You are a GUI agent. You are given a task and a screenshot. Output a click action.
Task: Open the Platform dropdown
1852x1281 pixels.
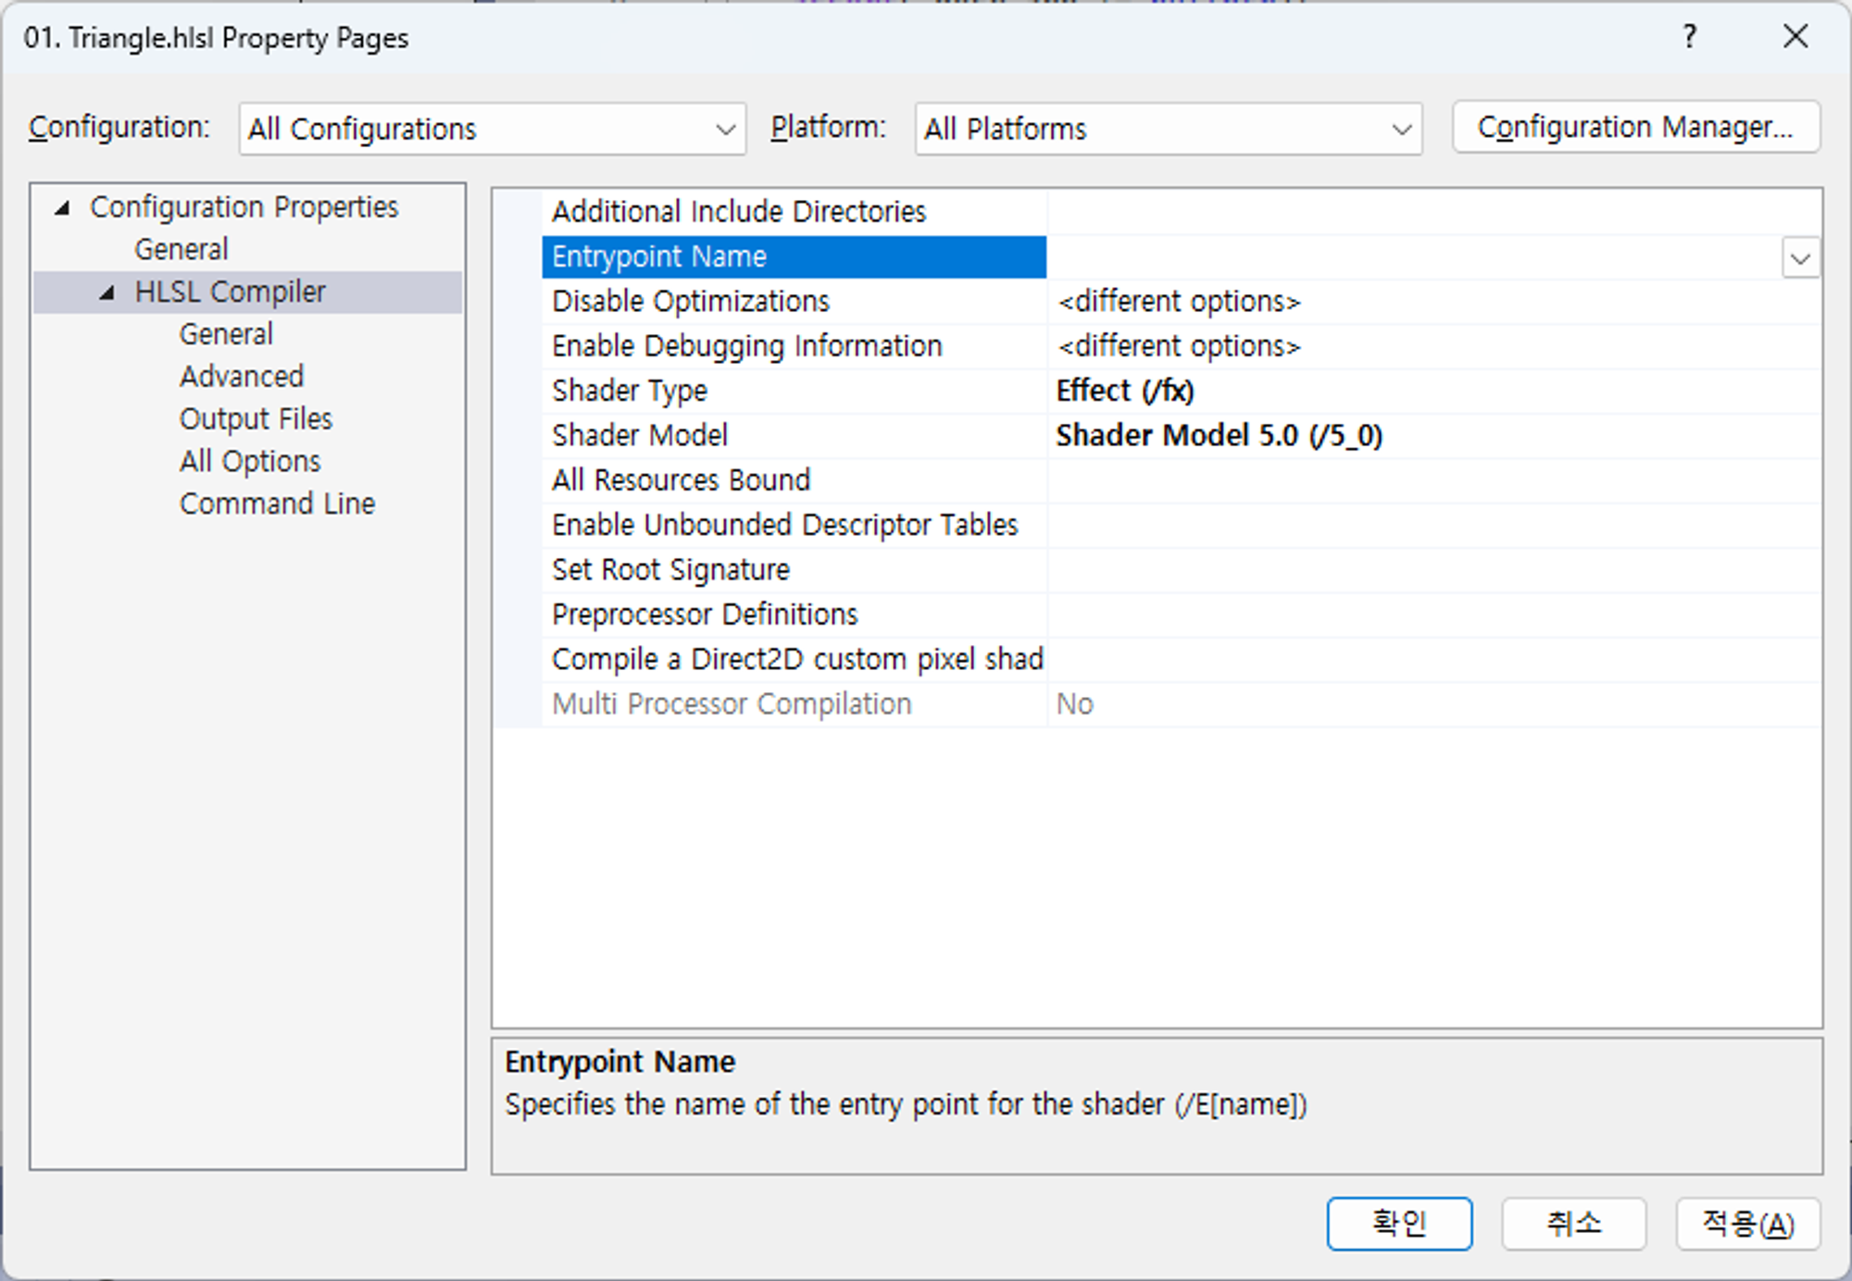point(1168,129)
